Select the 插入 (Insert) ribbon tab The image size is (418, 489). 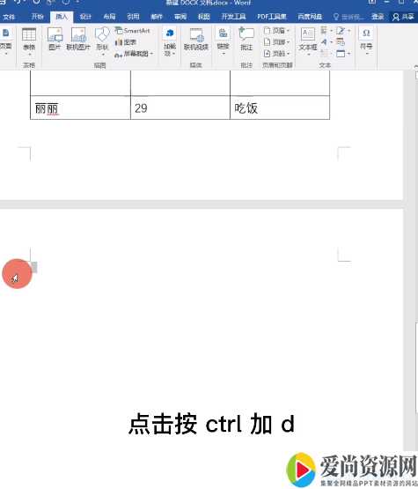coord(62,17)
